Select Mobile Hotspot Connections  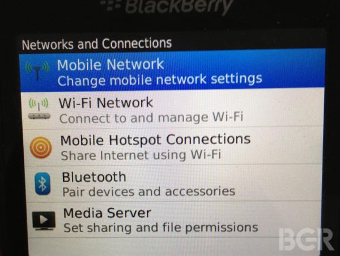point(173,147)
